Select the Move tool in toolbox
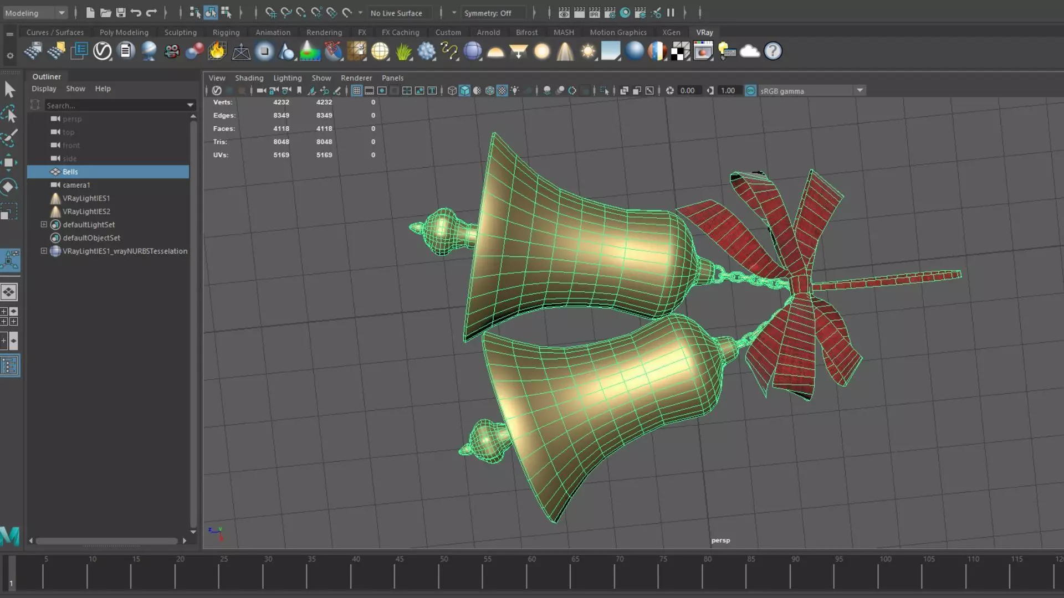This screenshot has height=598, width=1064. [x=9, y=162]
